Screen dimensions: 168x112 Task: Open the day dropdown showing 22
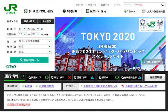point(36,29)
